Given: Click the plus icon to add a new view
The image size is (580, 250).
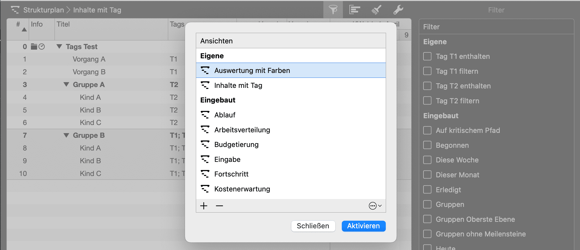Looking at the screenshot, I should pos(204,206).
